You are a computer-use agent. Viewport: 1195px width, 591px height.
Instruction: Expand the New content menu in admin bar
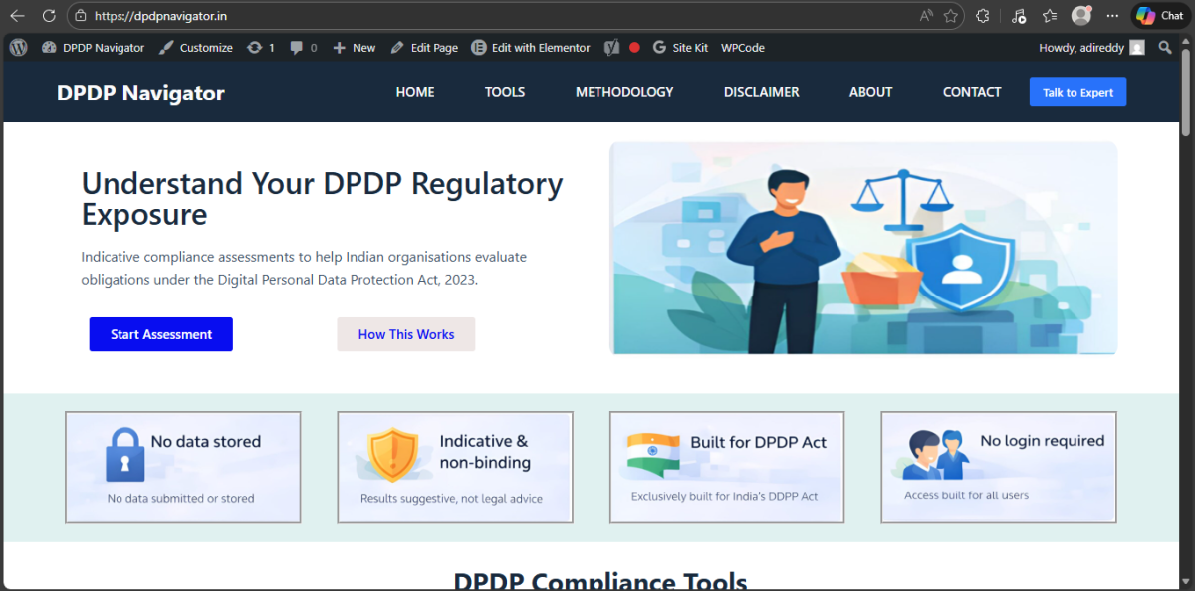click(354, 47)
